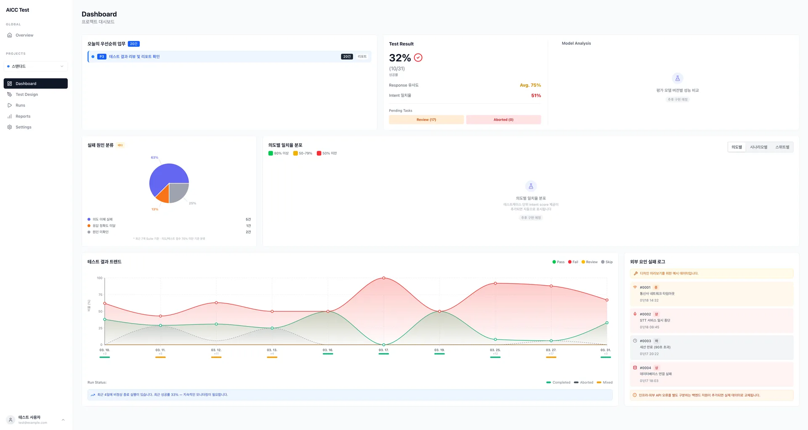Switch to the 시나리오별 tab
Screen dimensions: 808x430
click(758, 147)
